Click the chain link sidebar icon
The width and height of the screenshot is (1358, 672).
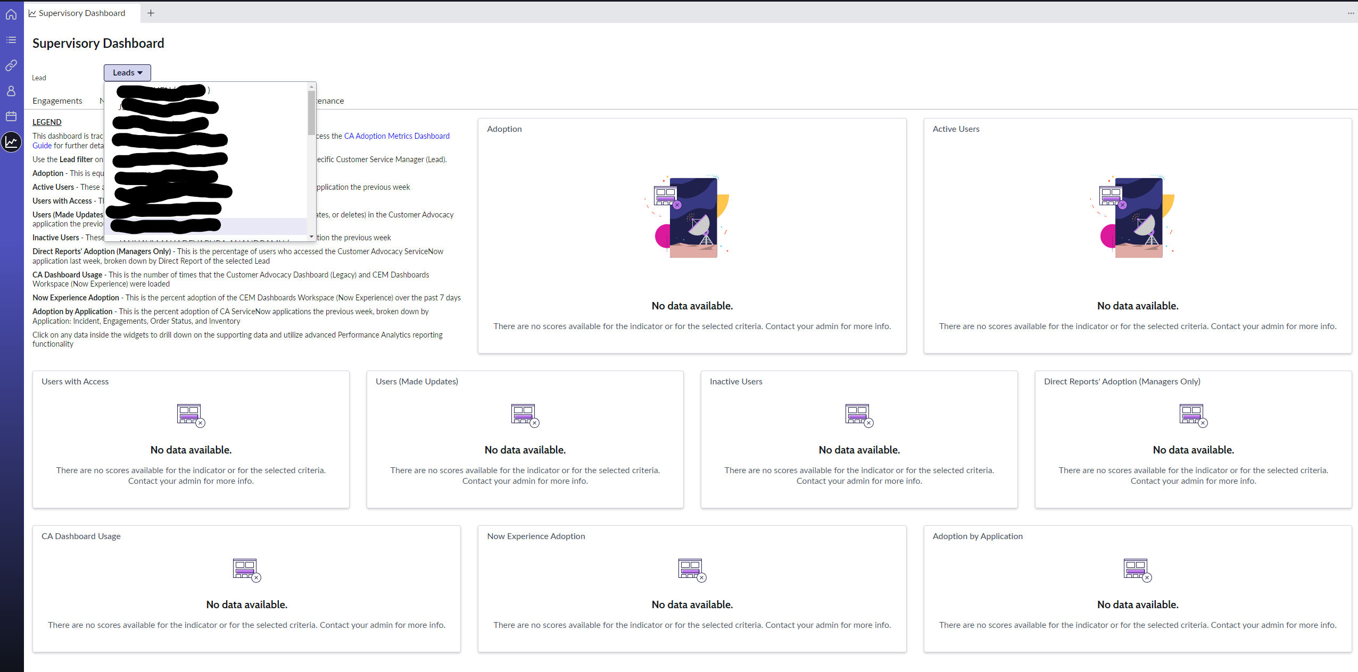11,65
